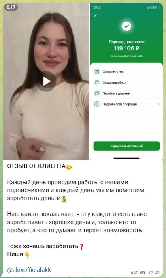Open the bank transfer screenshot image
The height and width of the screenshot is (278, 166).
(126, 81)
